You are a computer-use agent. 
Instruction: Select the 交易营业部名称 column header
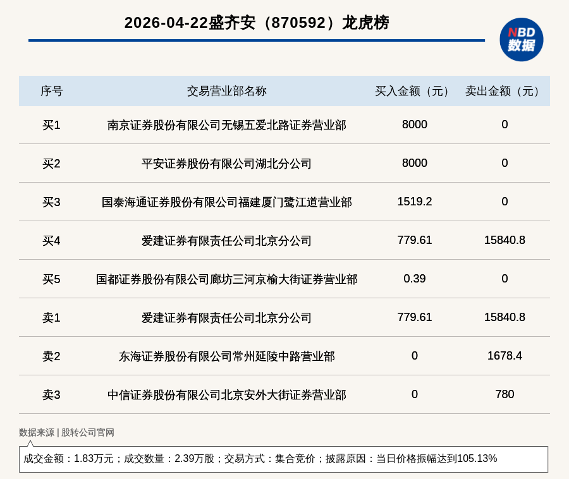point(226,91)
